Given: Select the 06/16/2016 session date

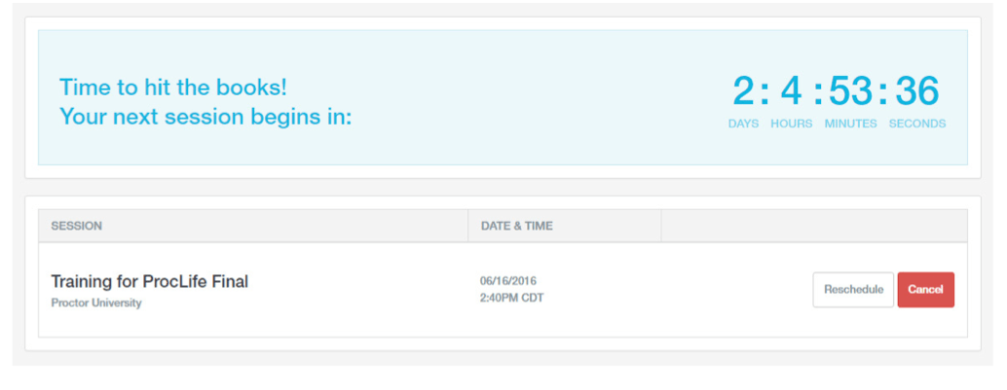Looking at the screenshot, I should tap(508, 281).
